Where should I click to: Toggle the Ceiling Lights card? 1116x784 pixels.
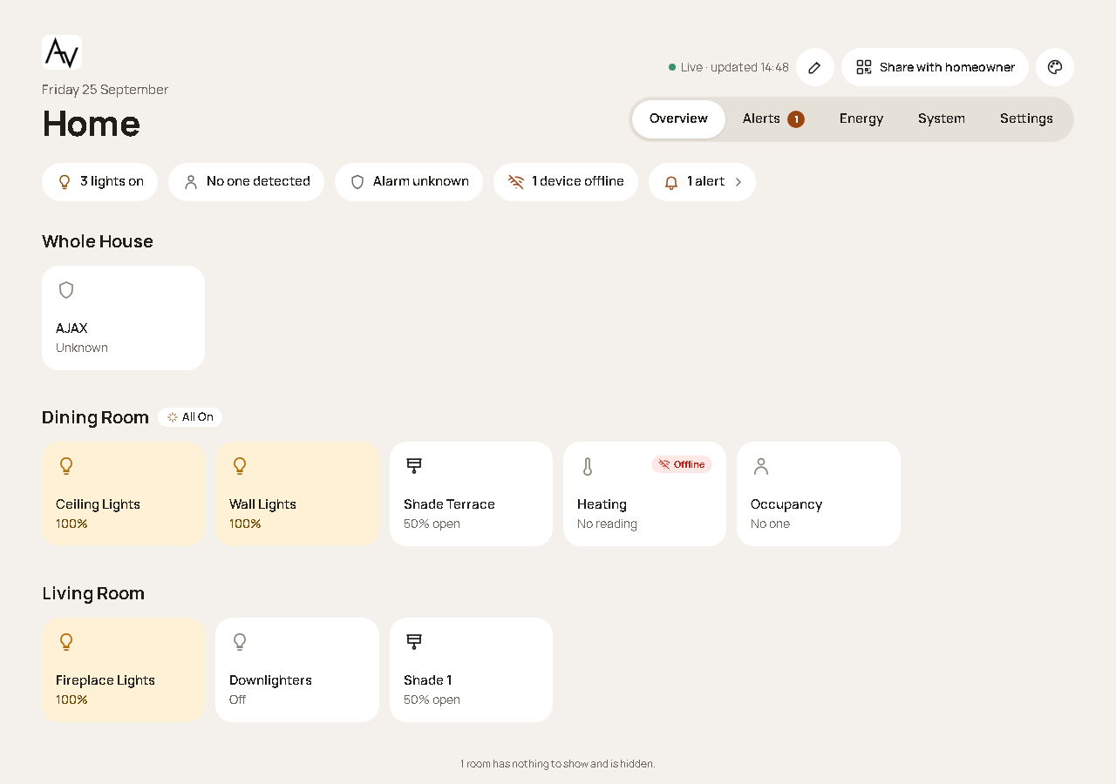(124, 494)
